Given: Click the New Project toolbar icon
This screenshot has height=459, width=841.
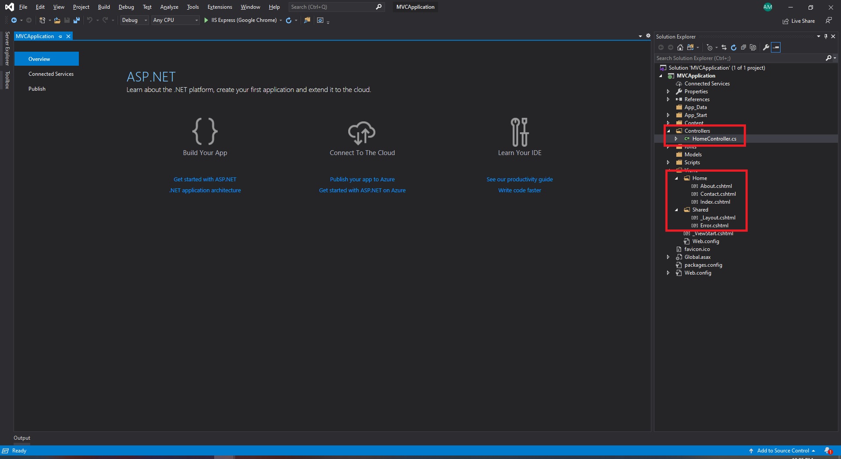Looking at the screenshot, I should click(x=42, y=20).
